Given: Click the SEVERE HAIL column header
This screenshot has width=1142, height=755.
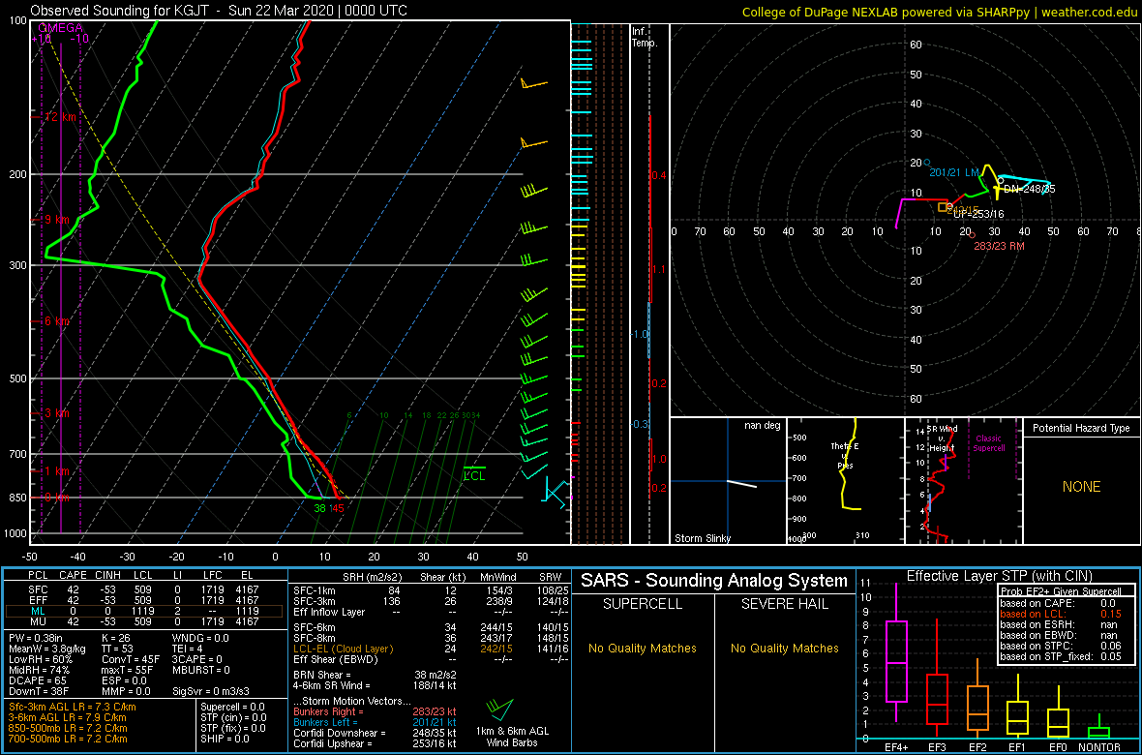Looking at the screenshot, I should tap(784, 606).
